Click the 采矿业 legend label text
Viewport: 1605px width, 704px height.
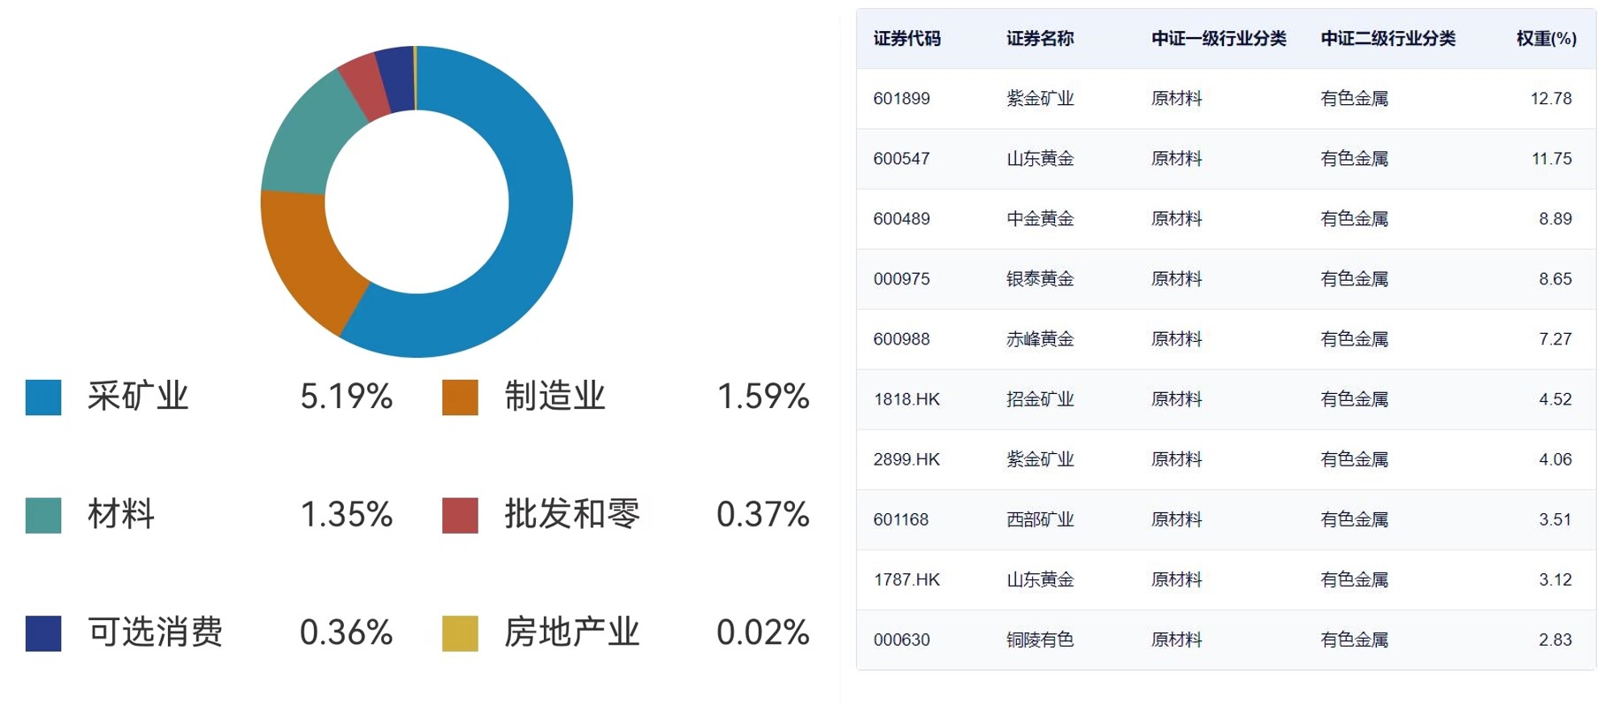[x=138, y=397]
